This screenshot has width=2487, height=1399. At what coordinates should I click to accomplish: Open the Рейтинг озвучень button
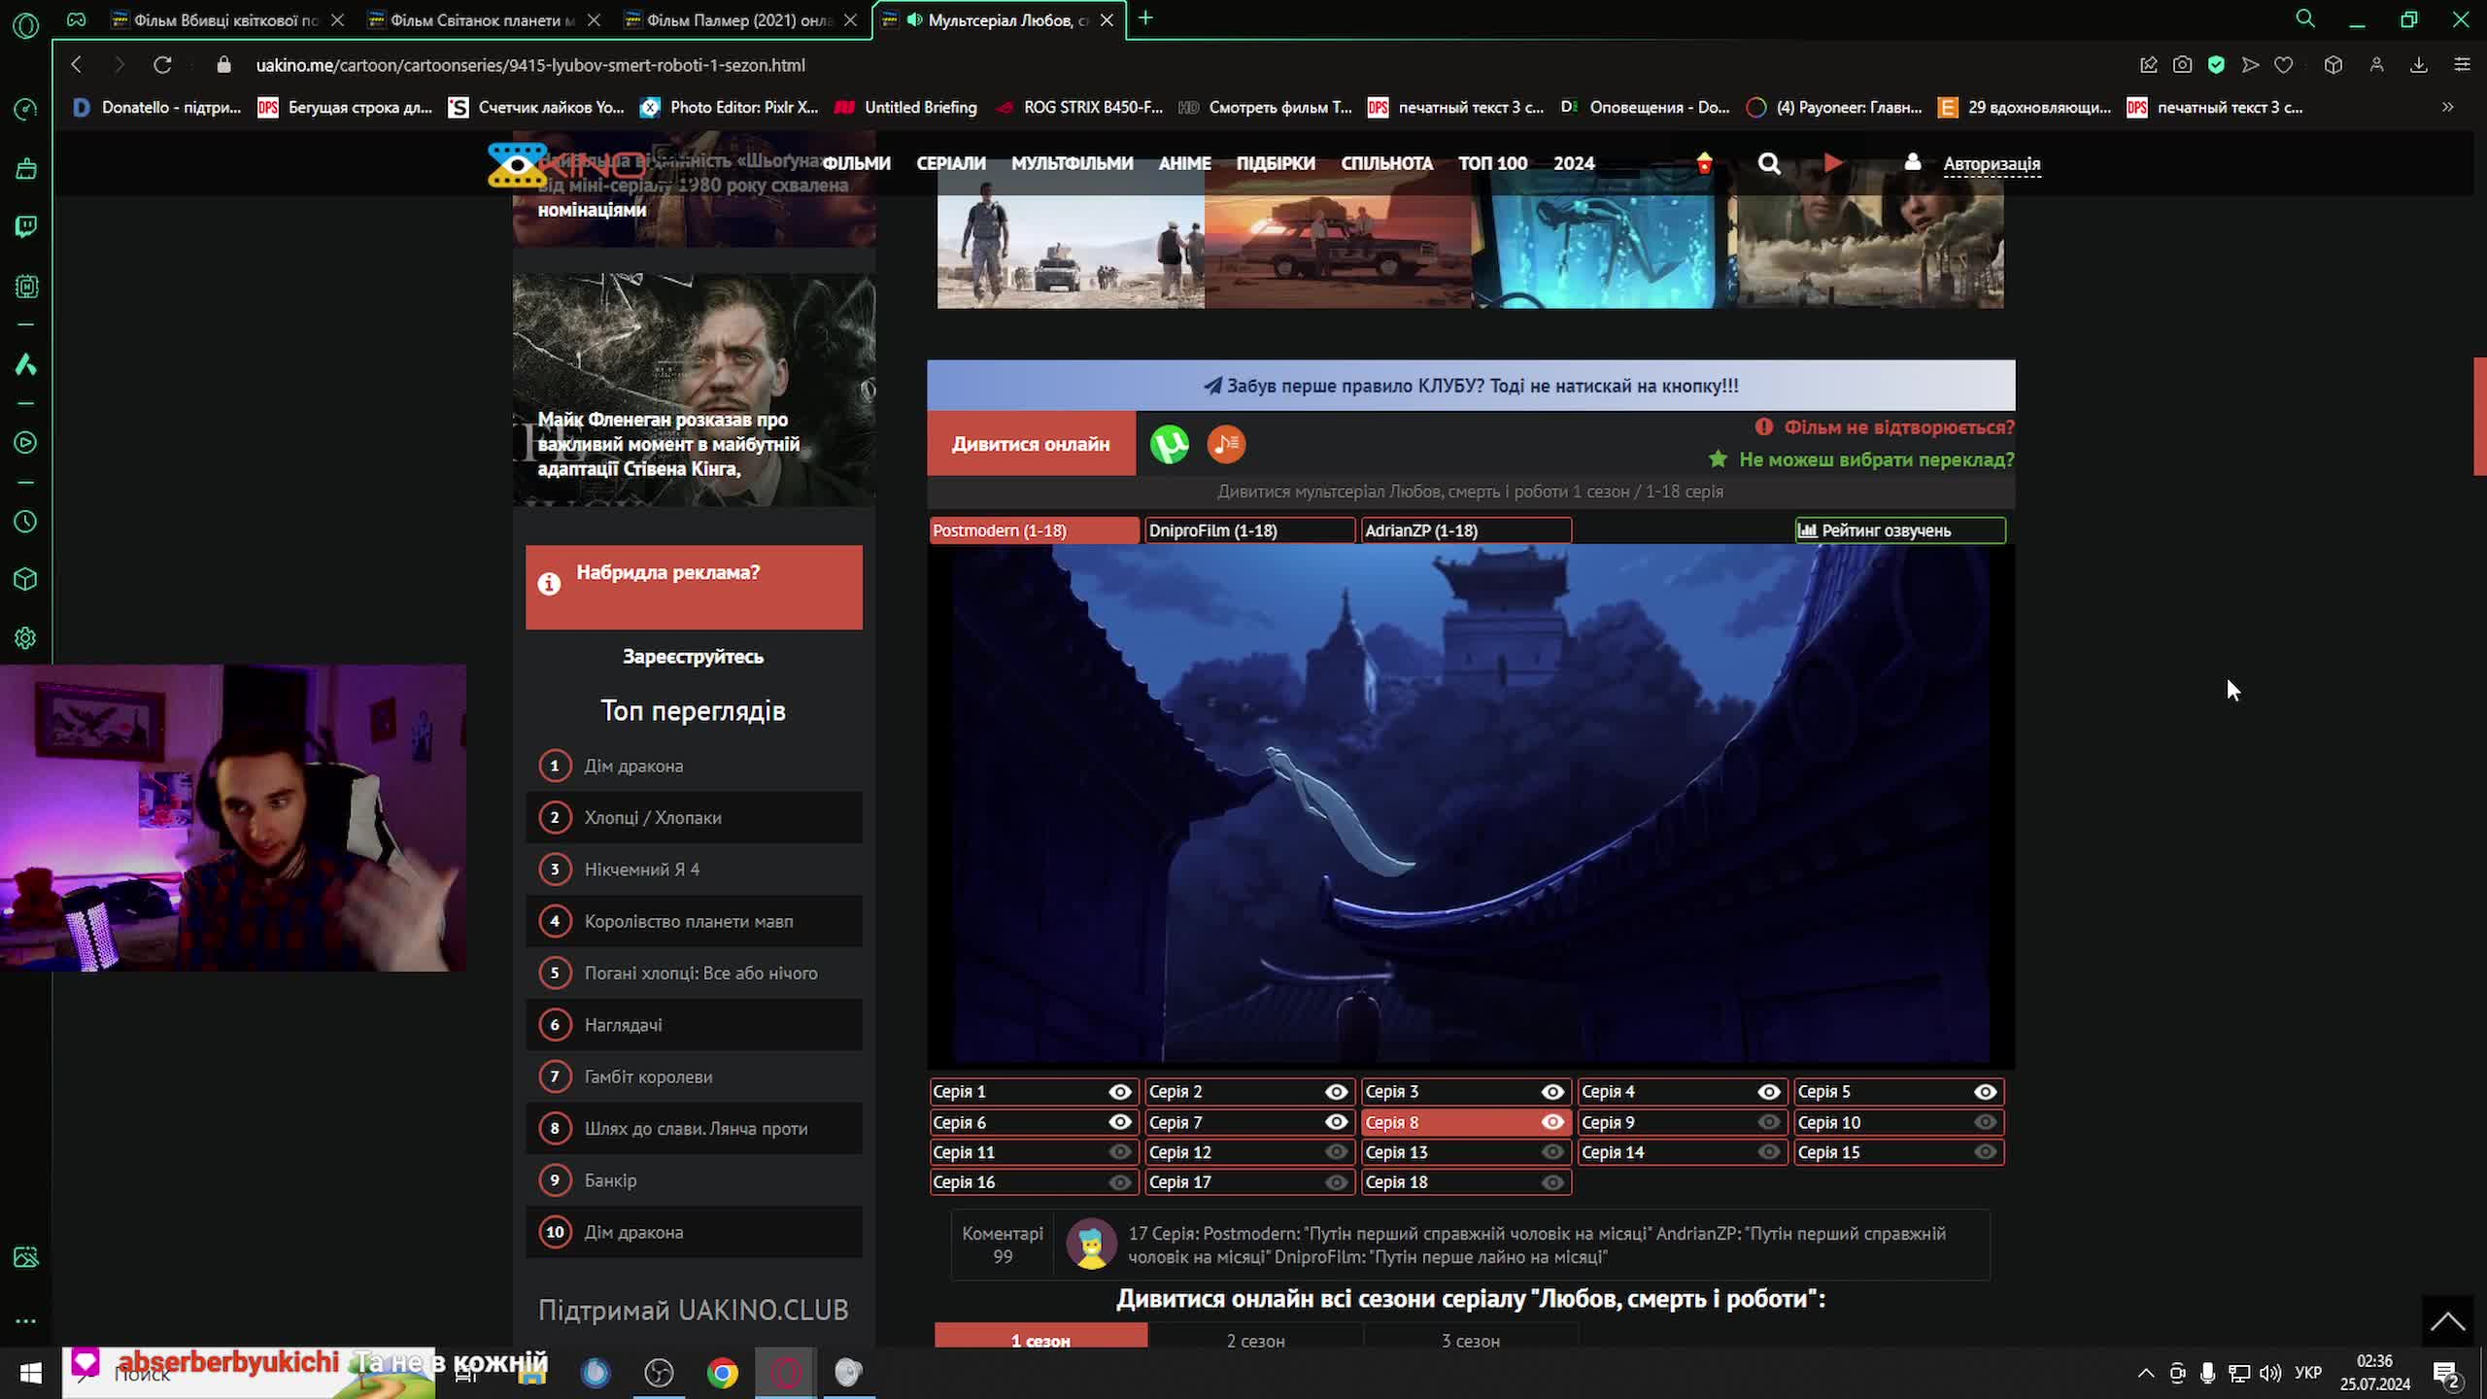pos(1900,530)
